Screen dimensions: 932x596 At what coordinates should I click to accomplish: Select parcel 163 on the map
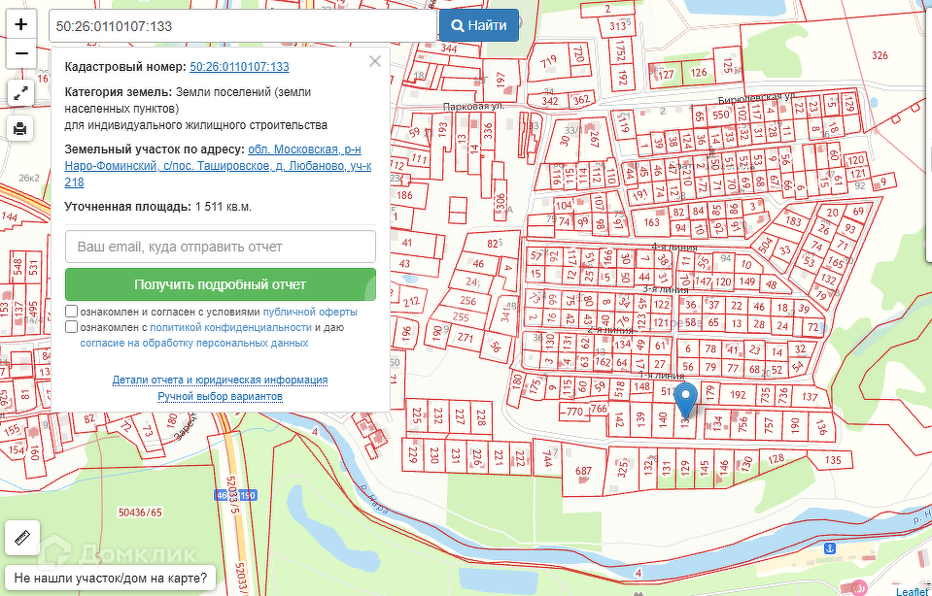click(651, 222)
